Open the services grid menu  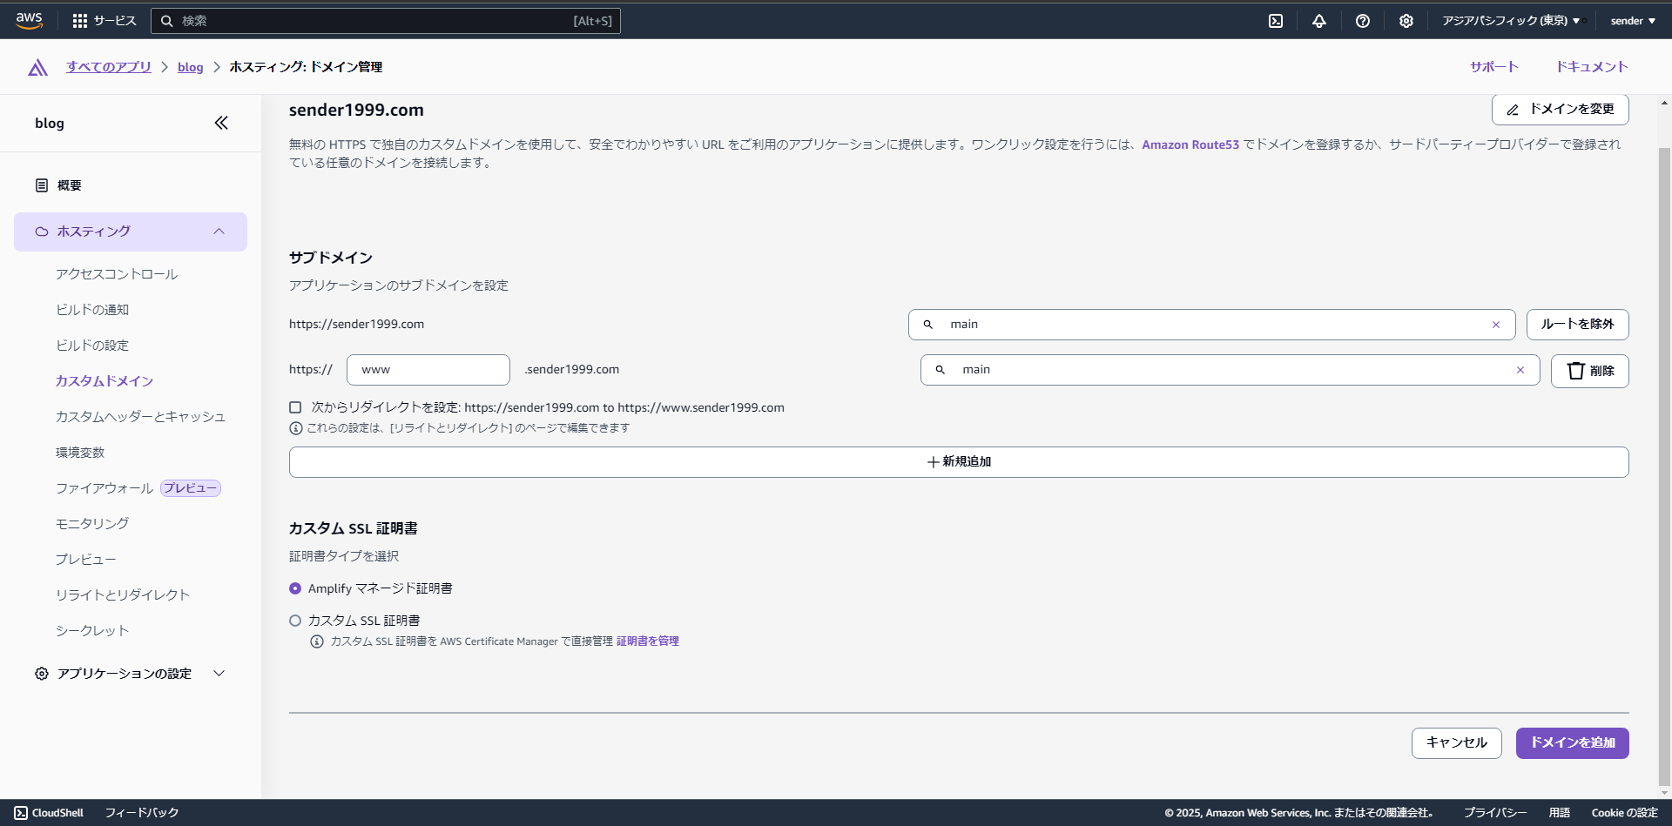click(104, 21)
